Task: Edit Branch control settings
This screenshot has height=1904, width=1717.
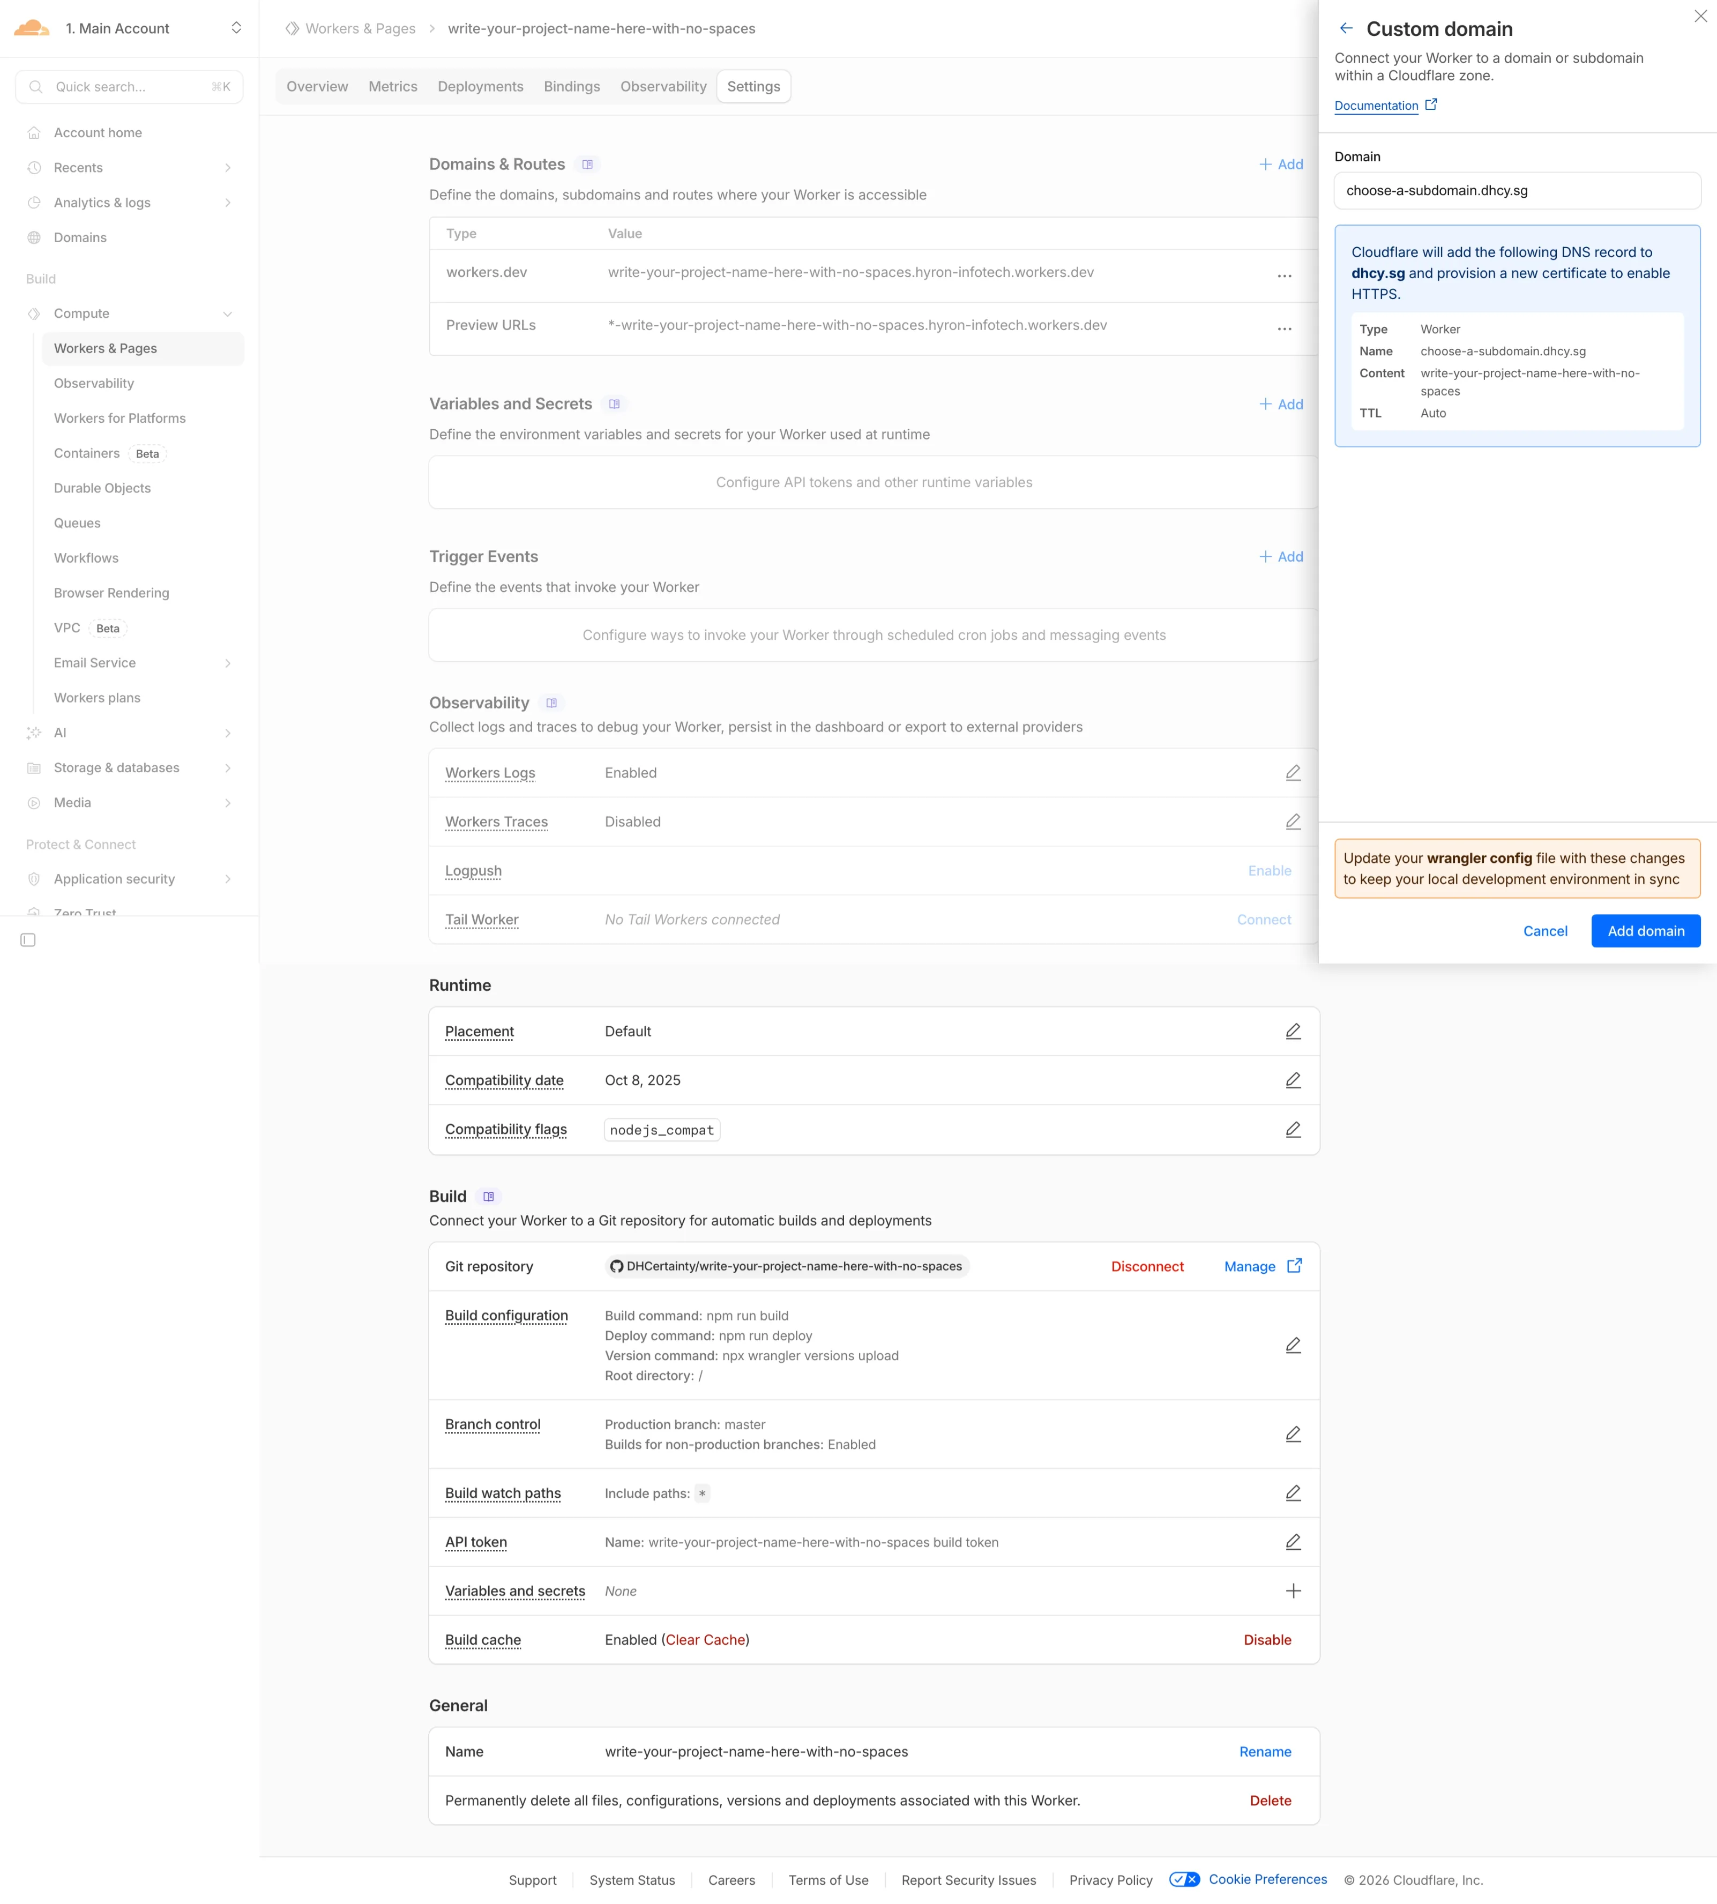Action: tap(1294, 1435)
